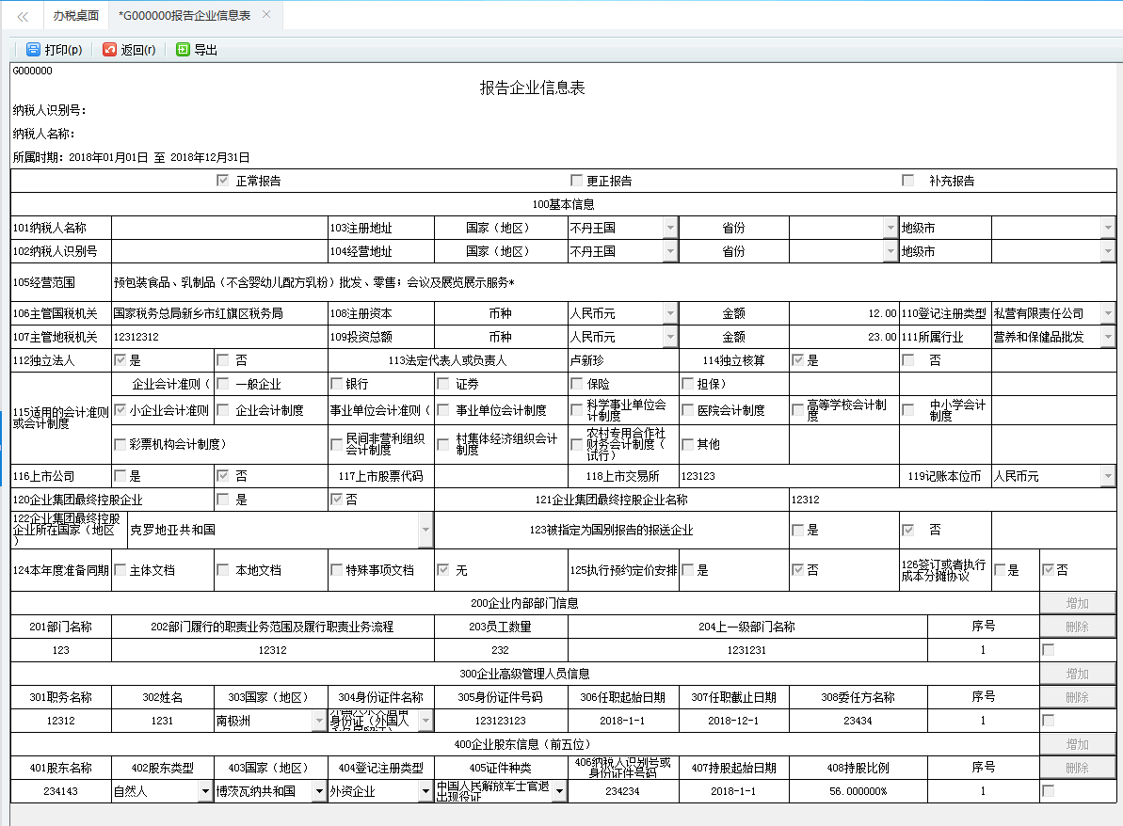
Task: Expand the 记账本位币 人民币元 dropdown
Action: click(1110, 476)
